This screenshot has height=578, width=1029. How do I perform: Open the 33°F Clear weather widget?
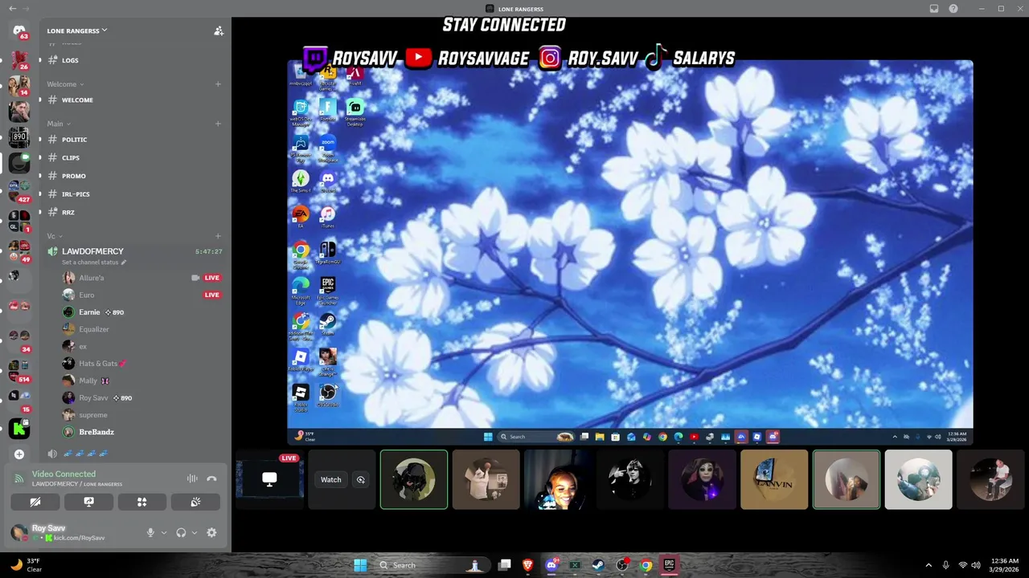(26, 565)
